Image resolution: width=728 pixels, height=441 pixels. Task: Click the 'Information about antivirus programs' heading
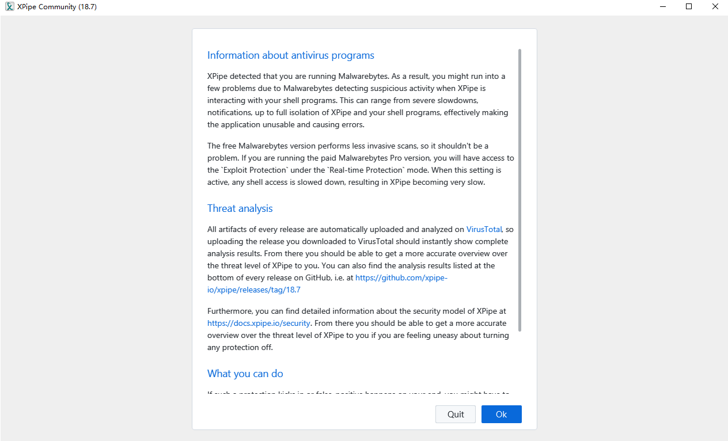point(291,55)
